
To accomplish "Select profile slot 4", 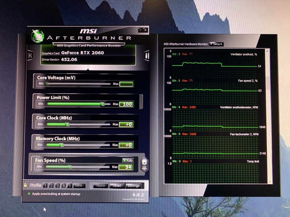I will tap(64, 186).
